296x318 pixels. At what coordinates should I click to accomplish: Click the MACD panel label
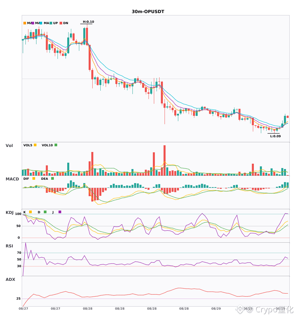click(x=12, y=179)
